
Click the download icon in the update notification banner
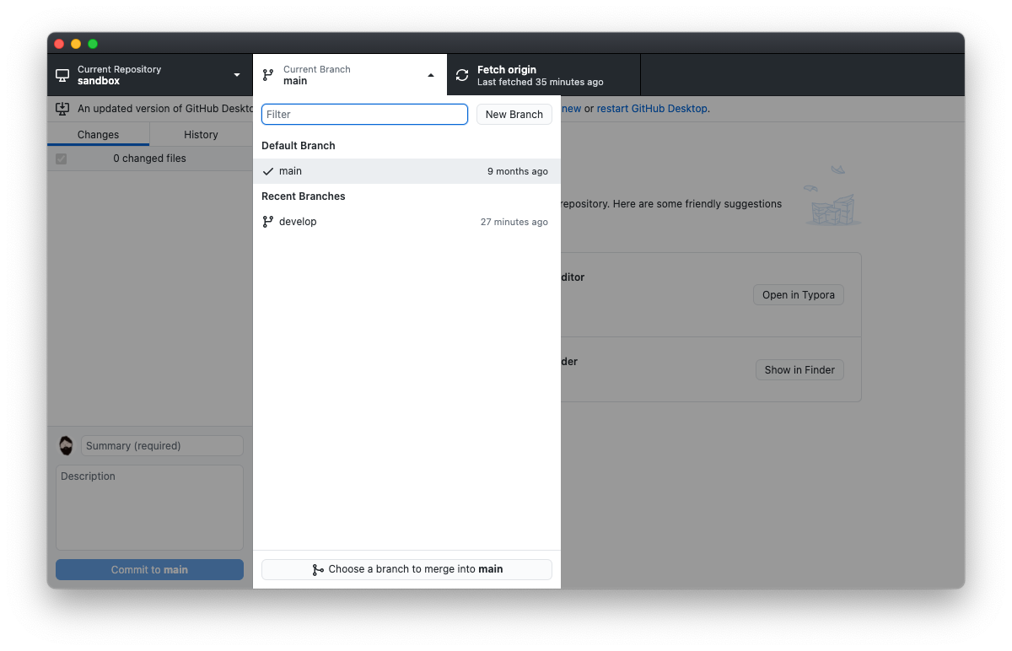click(62, 108)
